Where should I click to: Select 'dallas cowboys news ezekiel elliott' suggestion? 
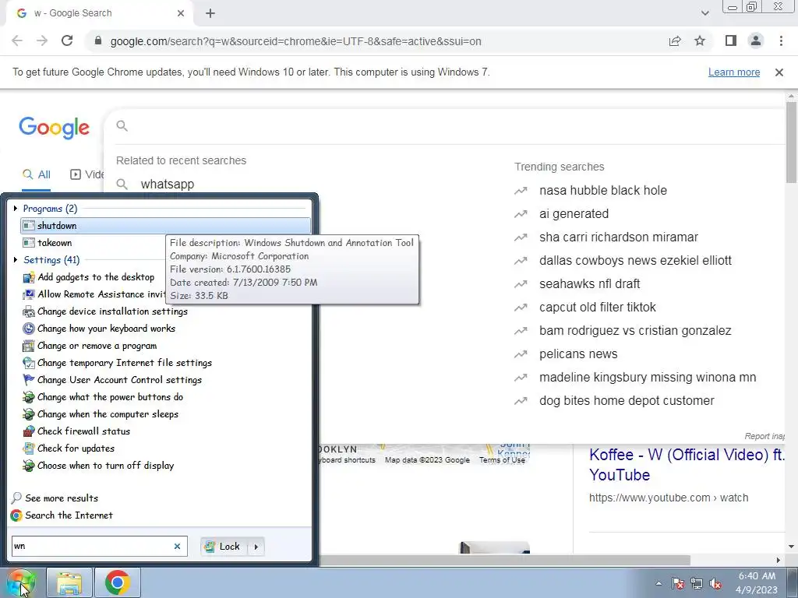[x=635, y=260]
